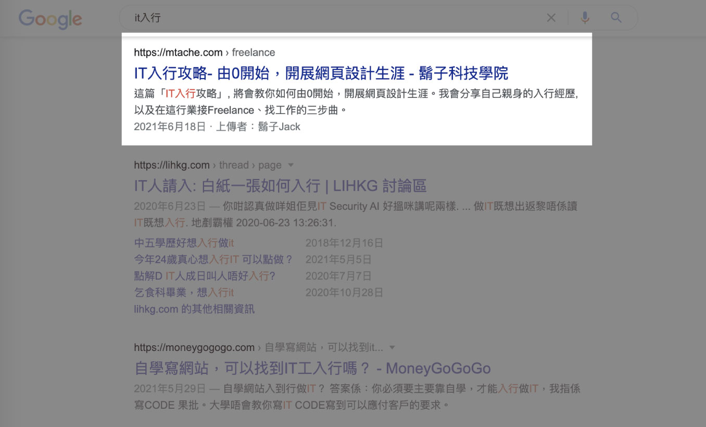Start voice search with microphone icon
The image size is (706, 427).
coord(585,18)
